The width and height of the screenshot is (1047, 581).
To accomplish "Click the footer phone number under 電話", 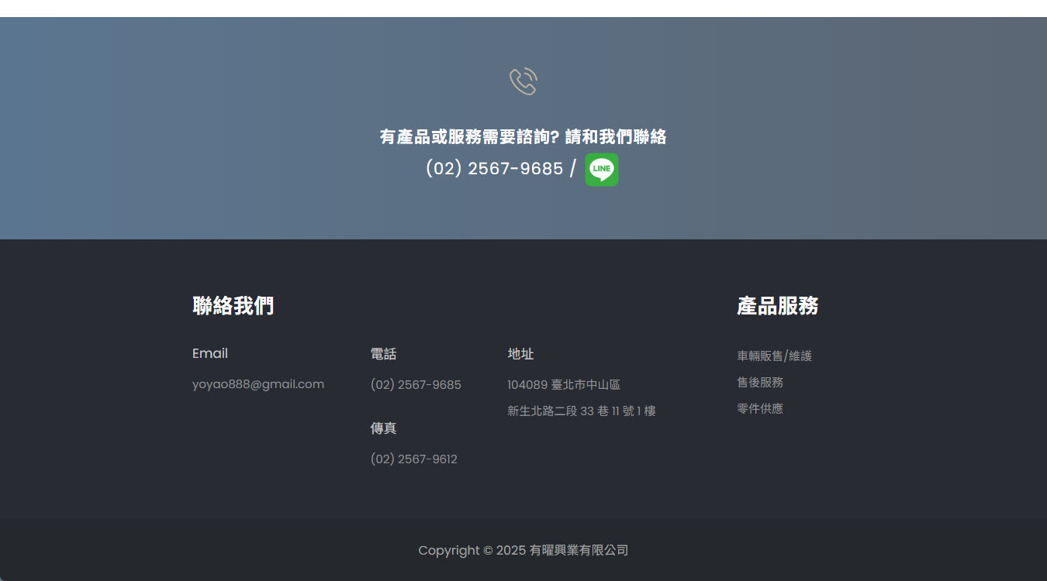I will click(416, 385).
